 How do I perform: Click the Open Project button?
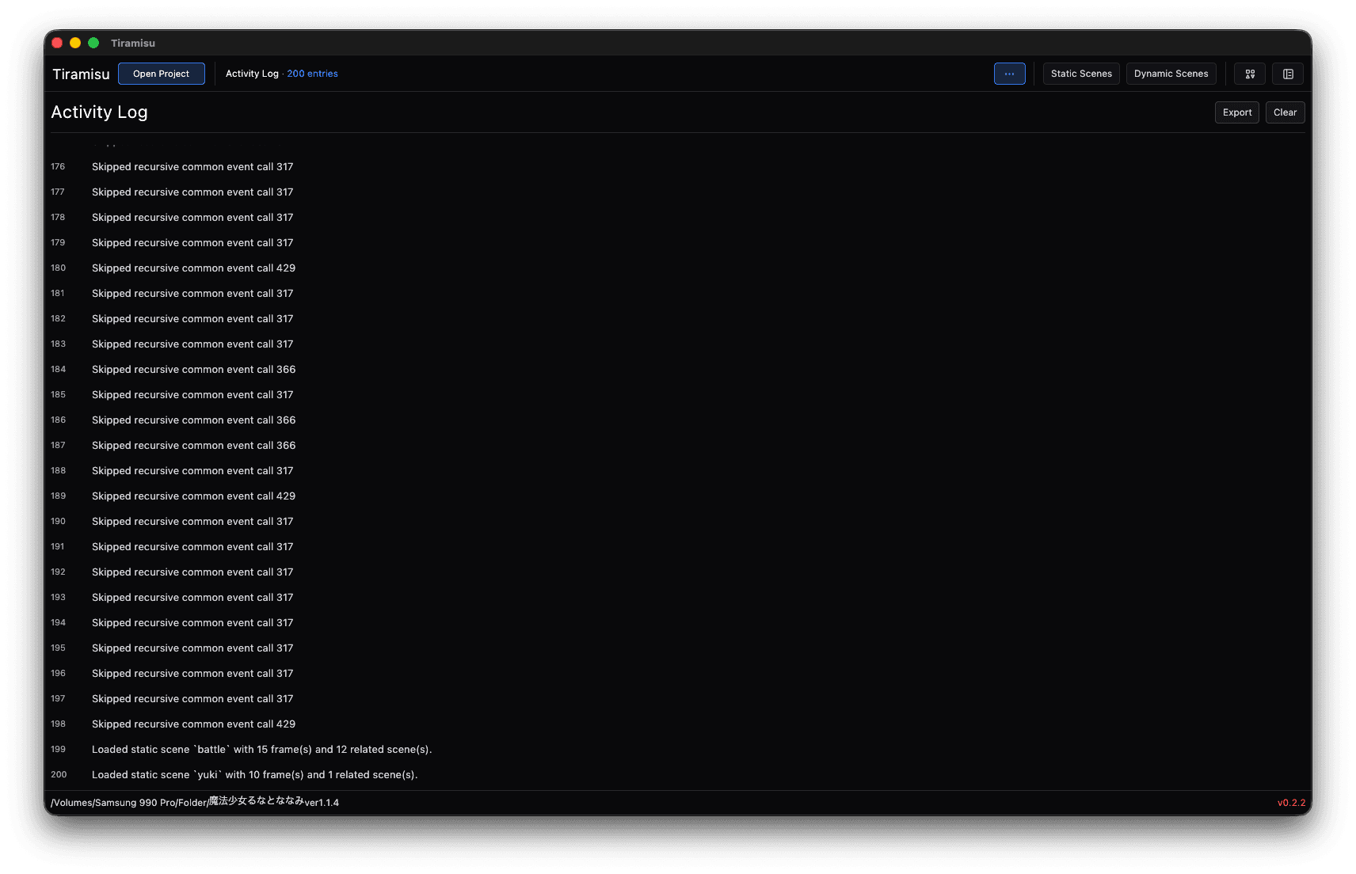coord(162,74)
